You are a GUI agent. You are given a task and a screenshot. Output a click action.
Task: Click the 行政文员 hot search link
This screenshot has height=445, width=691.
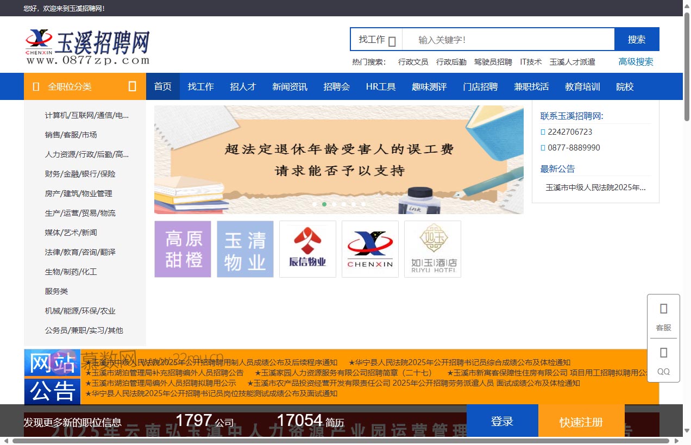[x=413, y=61]
